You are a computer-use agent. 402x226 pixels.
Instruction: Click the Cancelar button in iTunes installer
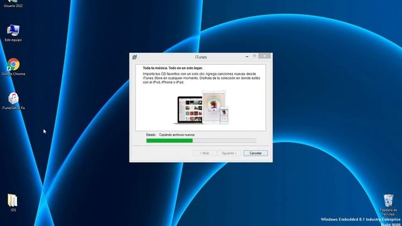point(256,153)
